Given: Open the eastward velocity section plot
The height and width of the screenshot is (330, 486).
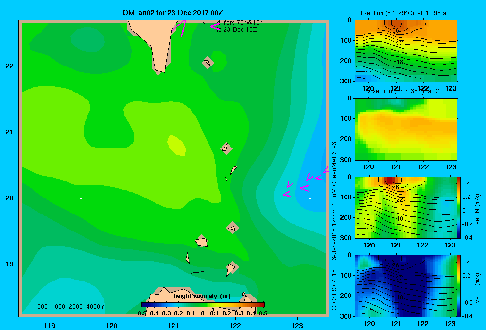Looking at the screenshot, I should (x=406, y=286).
